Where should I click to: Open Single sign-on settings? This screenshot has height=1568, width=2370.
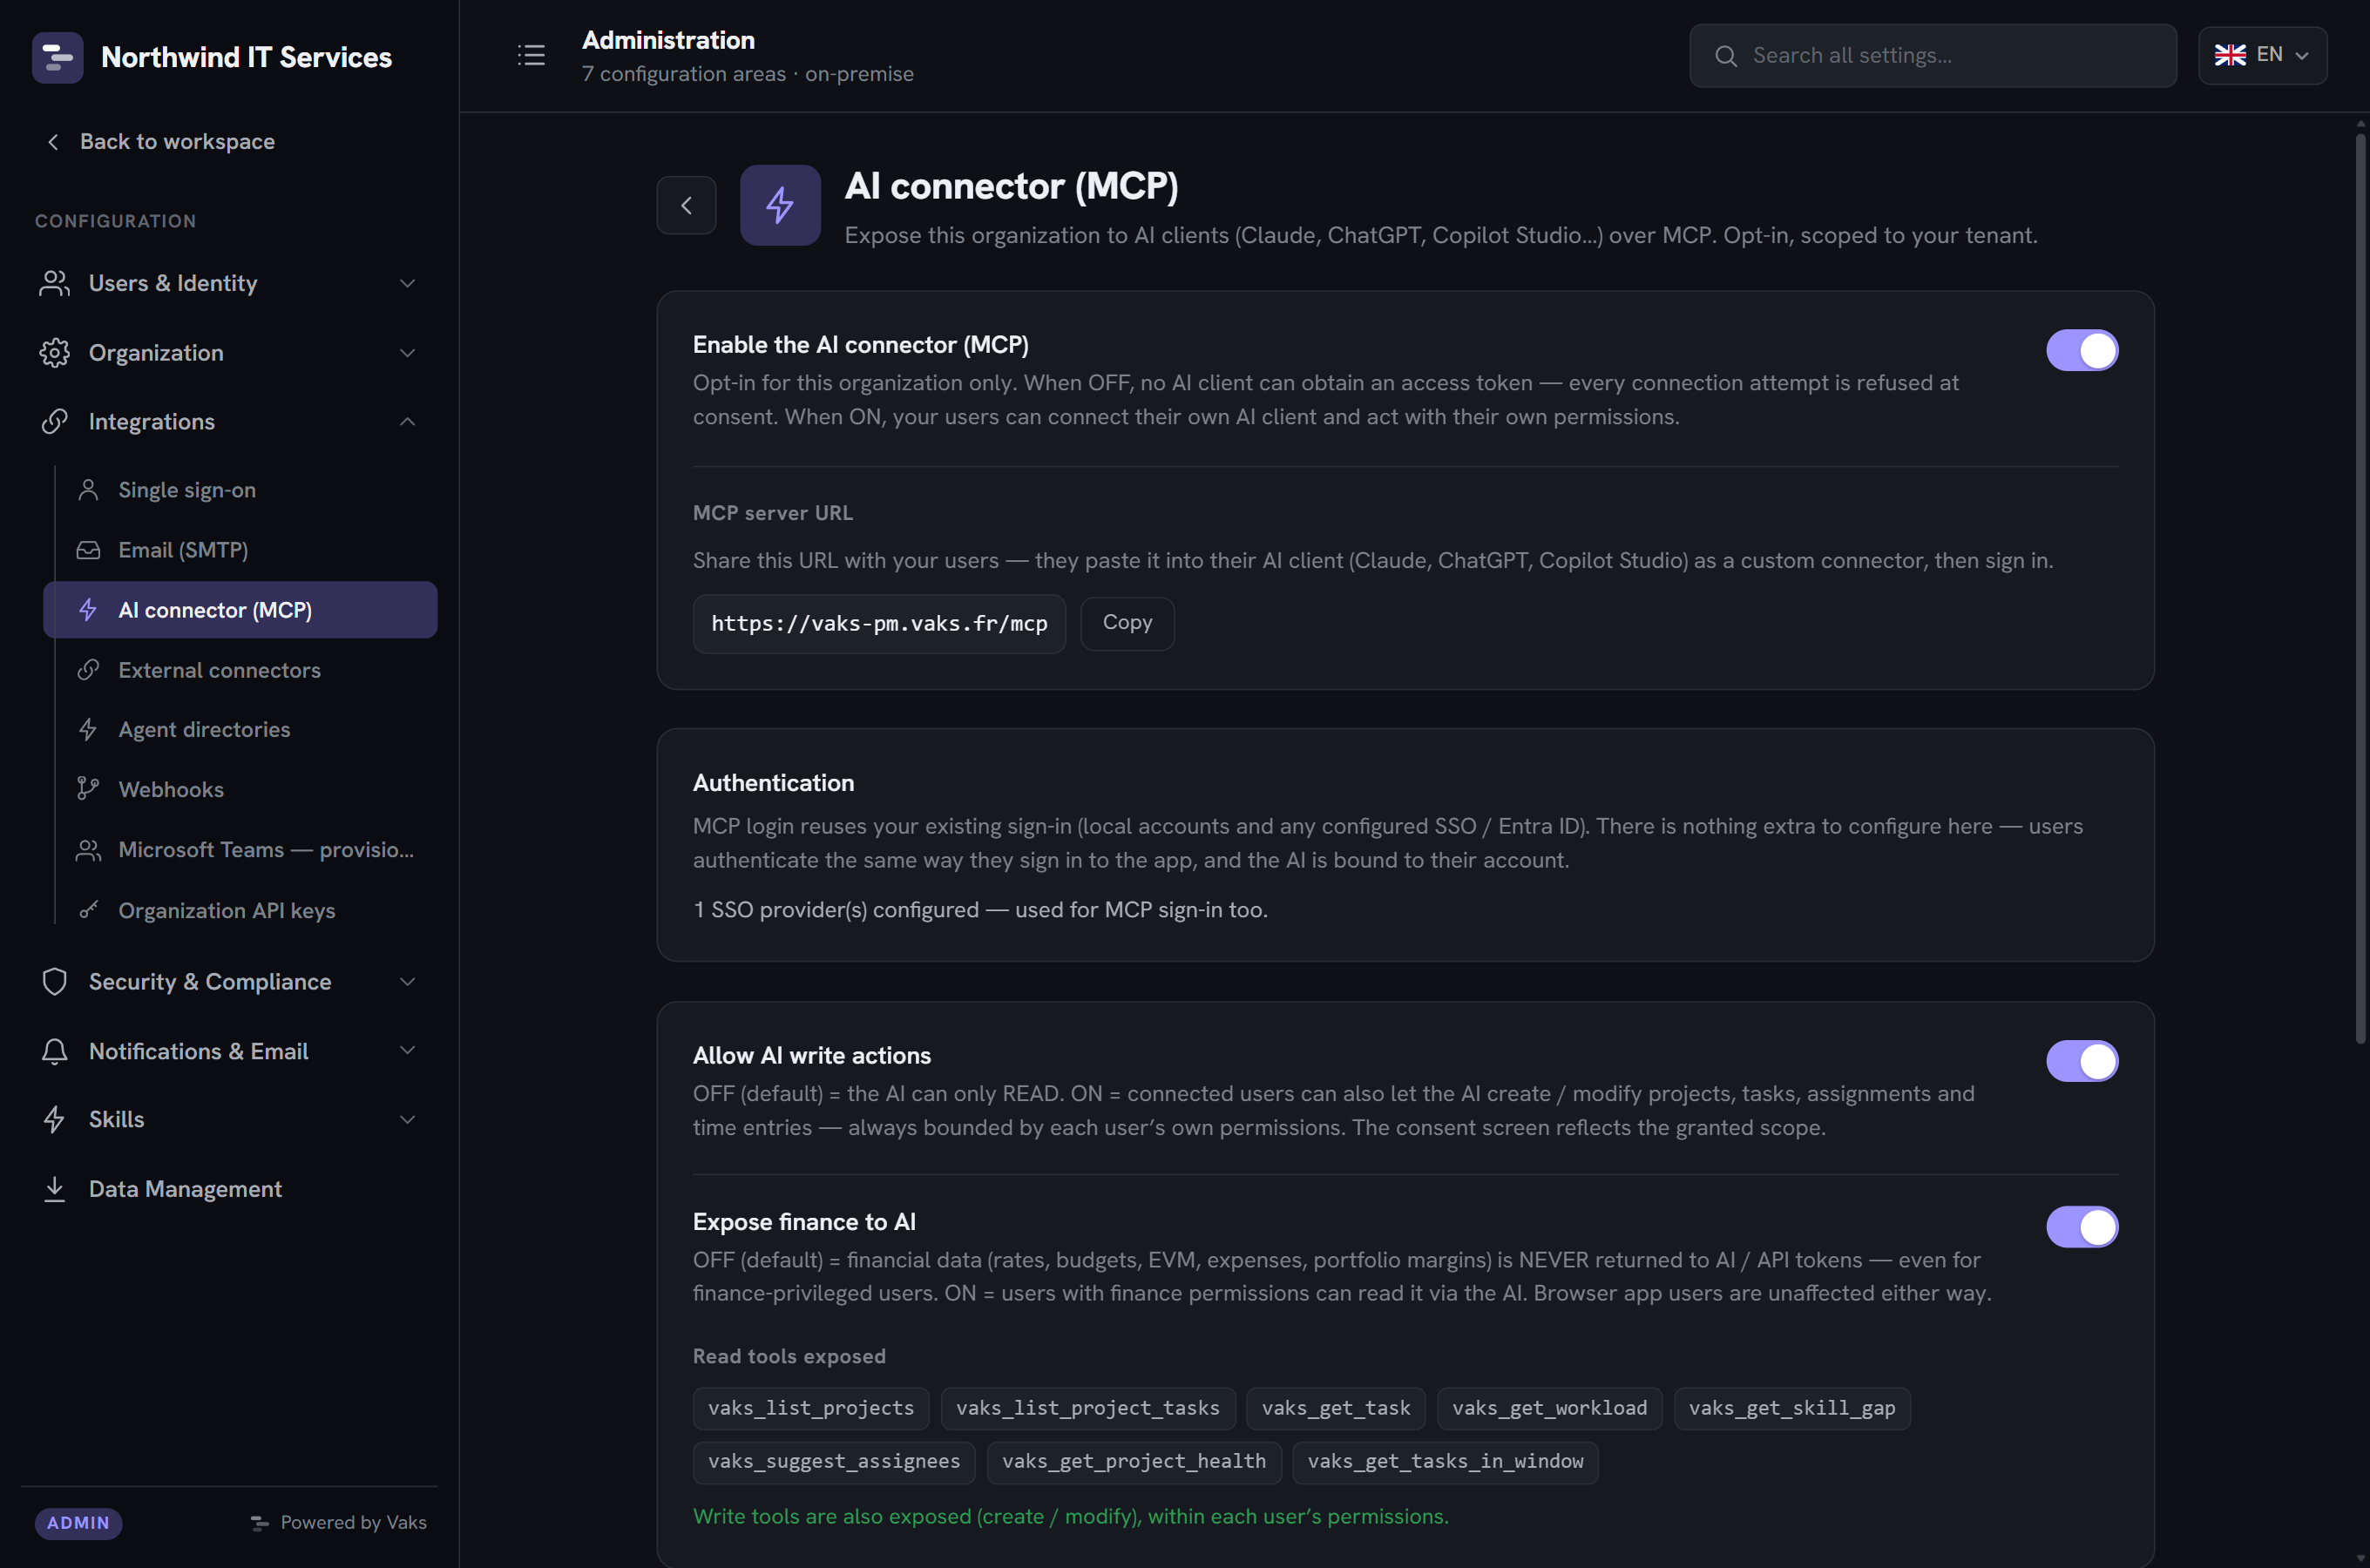[x=240, y=490]
